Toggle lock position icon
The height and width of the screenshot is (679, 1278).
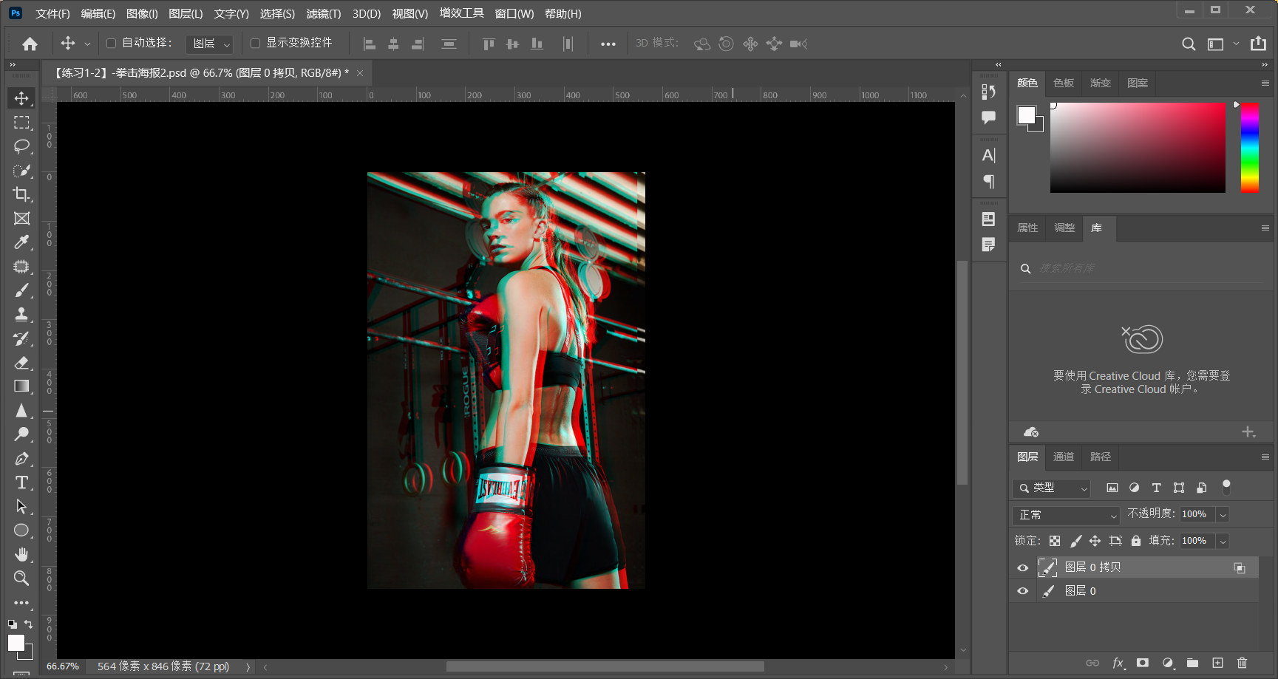coord(1095,541)
